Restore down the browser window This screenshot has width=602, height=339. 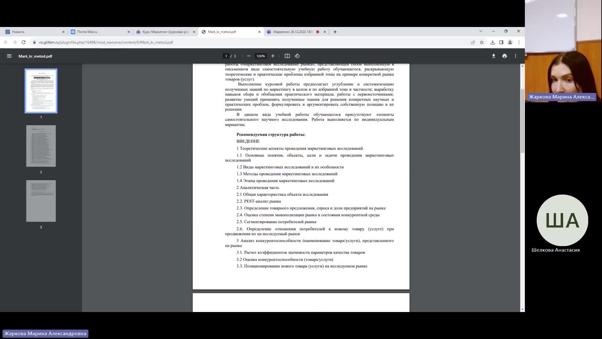506,31
